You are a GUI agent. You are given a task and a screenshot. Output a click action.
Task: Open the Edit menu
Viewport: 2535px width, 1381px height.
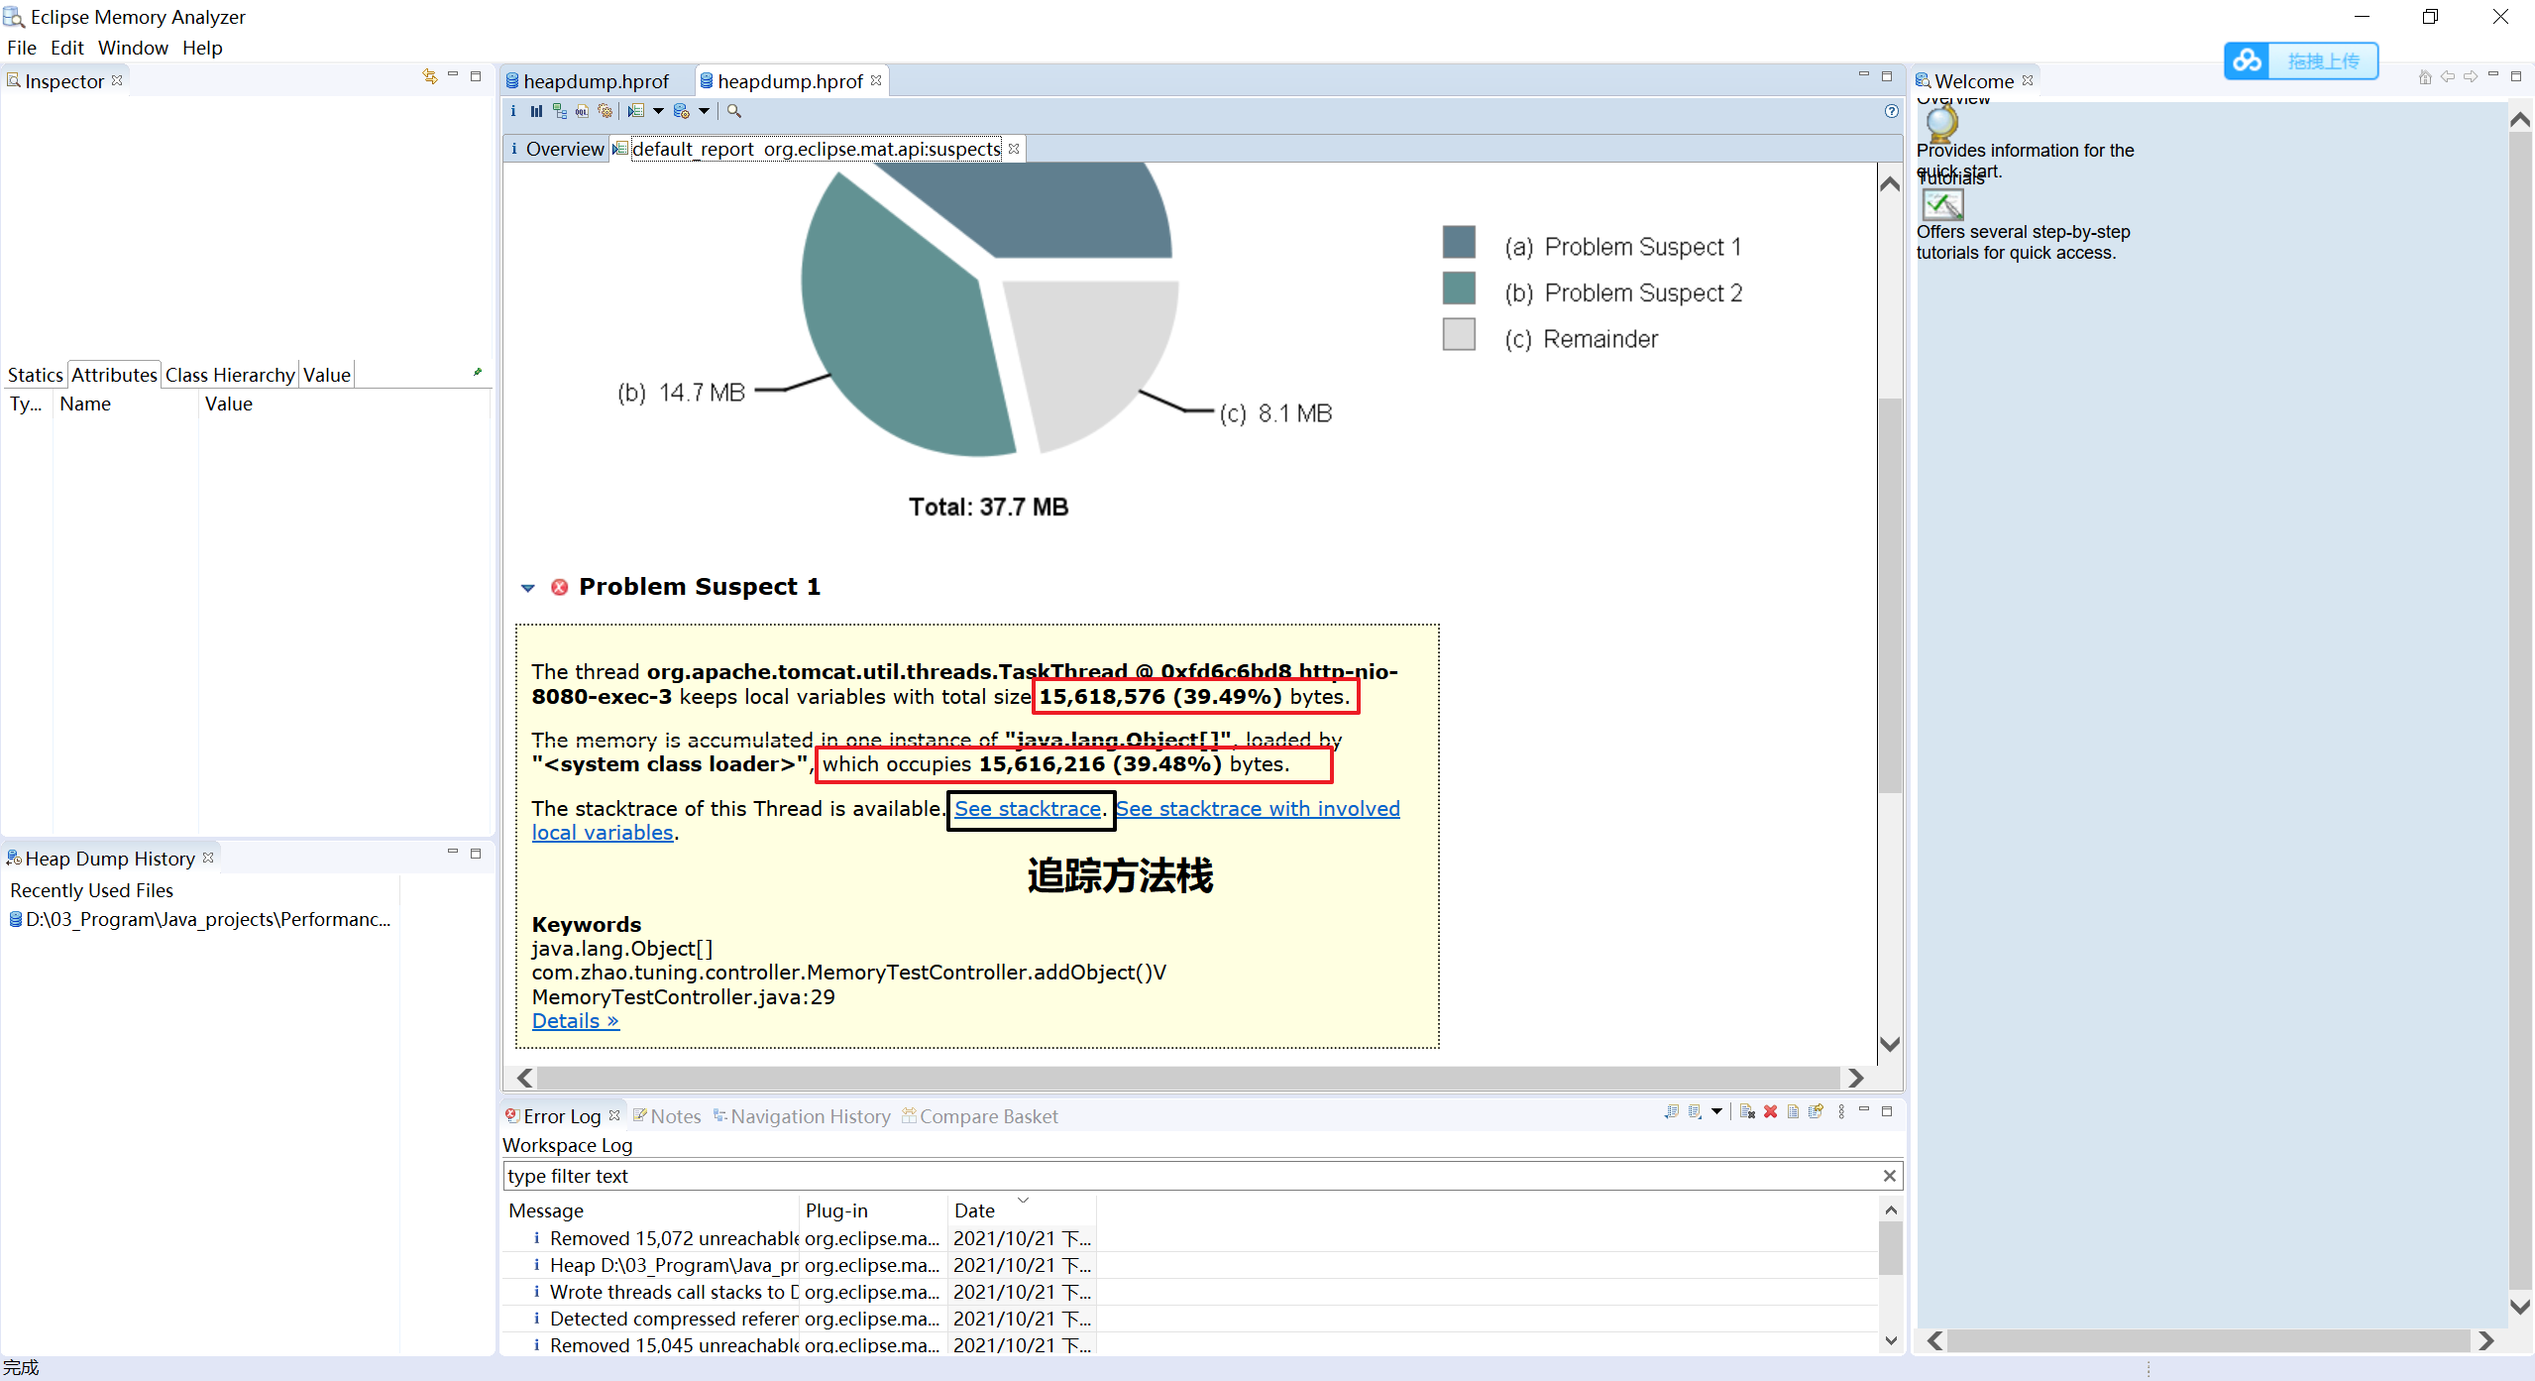[x=67, y=48]
